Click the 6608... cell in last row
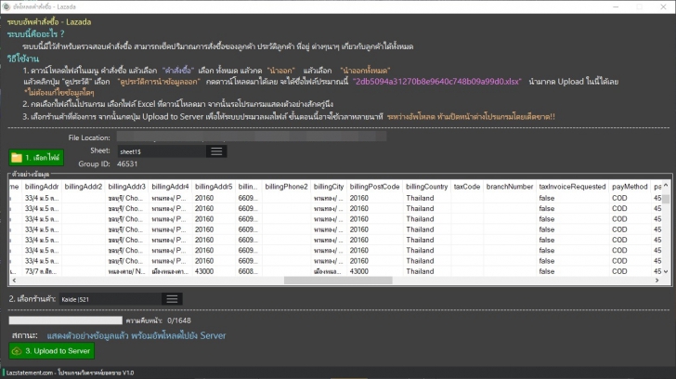The width and height of the screenshot is (676, 379). 248,271
